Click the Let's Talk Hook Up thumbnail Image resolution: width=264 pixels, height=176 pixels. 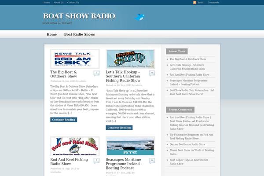130,59
